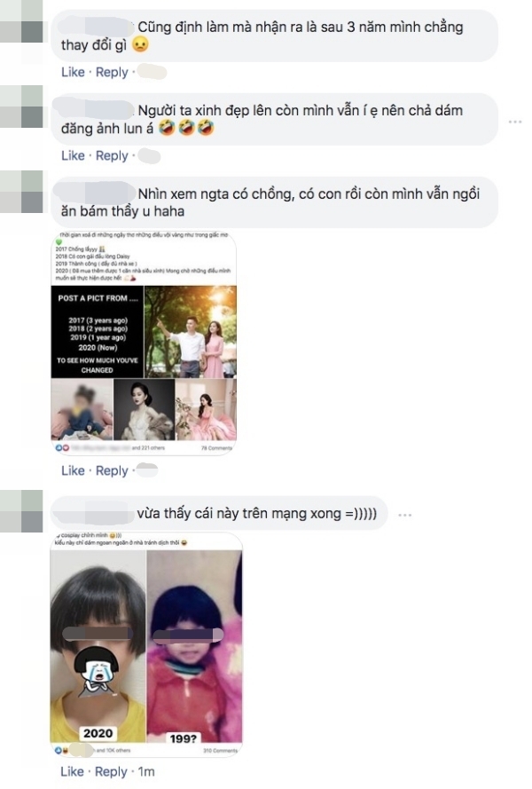Image resolution: width=532 pixels, height=789 pixels.
Task: Reply to the 'vừa thấy cái này' comment
Action: click(111, 772)
